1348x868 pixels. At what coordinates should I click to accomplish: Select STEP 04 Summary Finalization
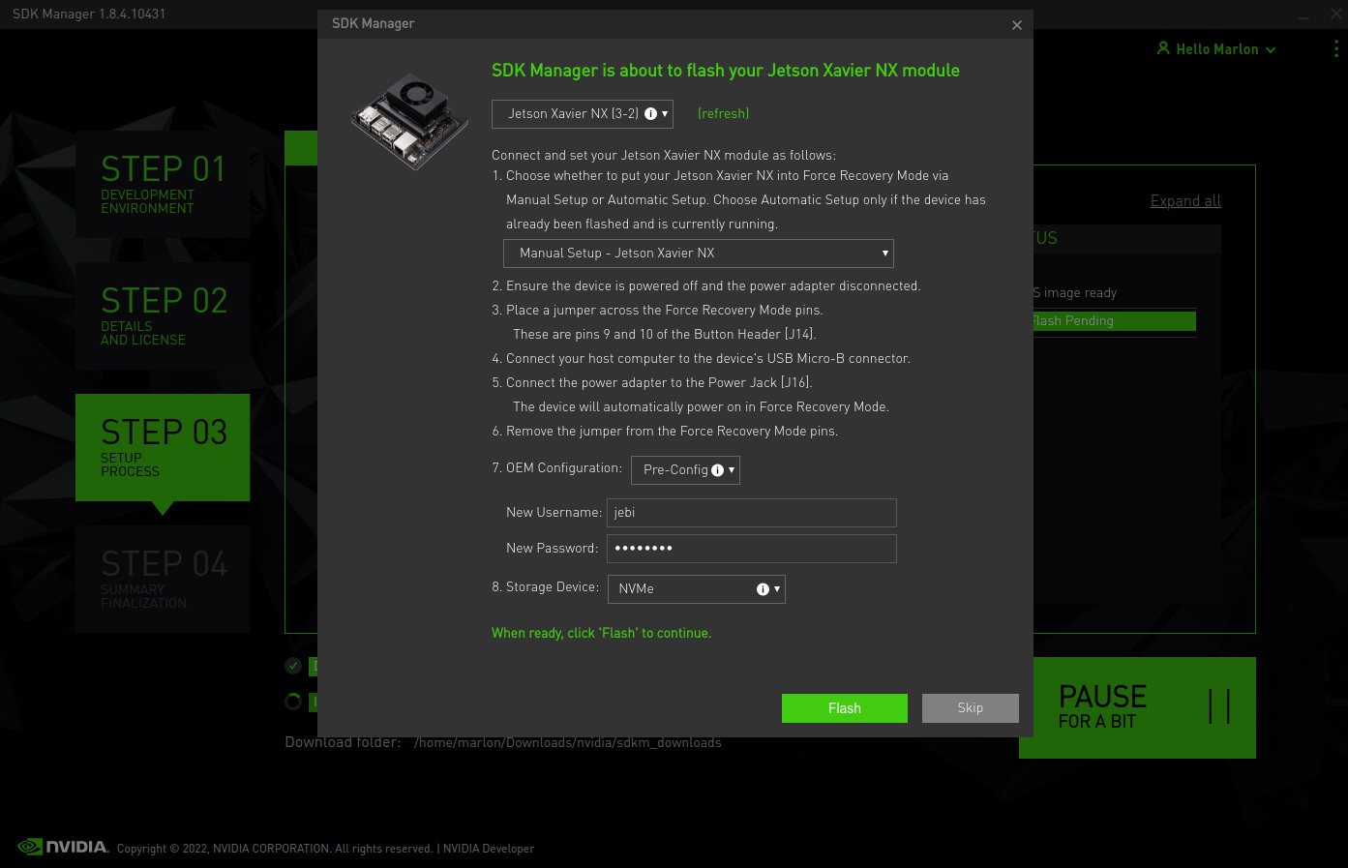coord(162,579)
